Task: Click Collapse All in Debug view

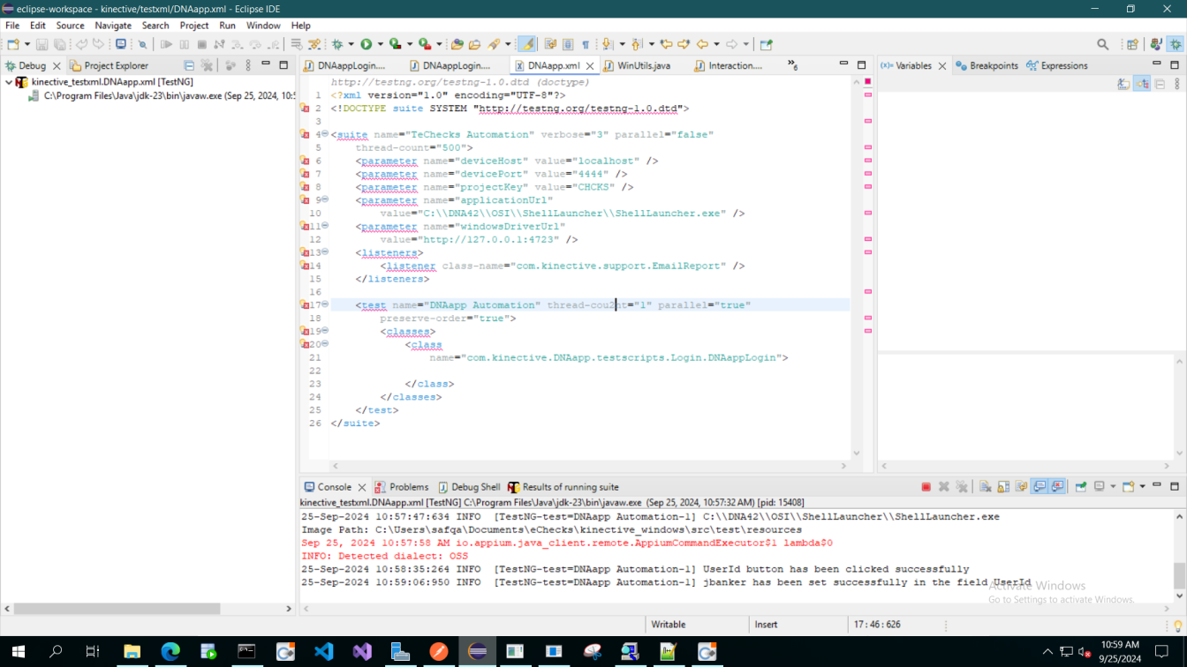Action: (189, 65)
